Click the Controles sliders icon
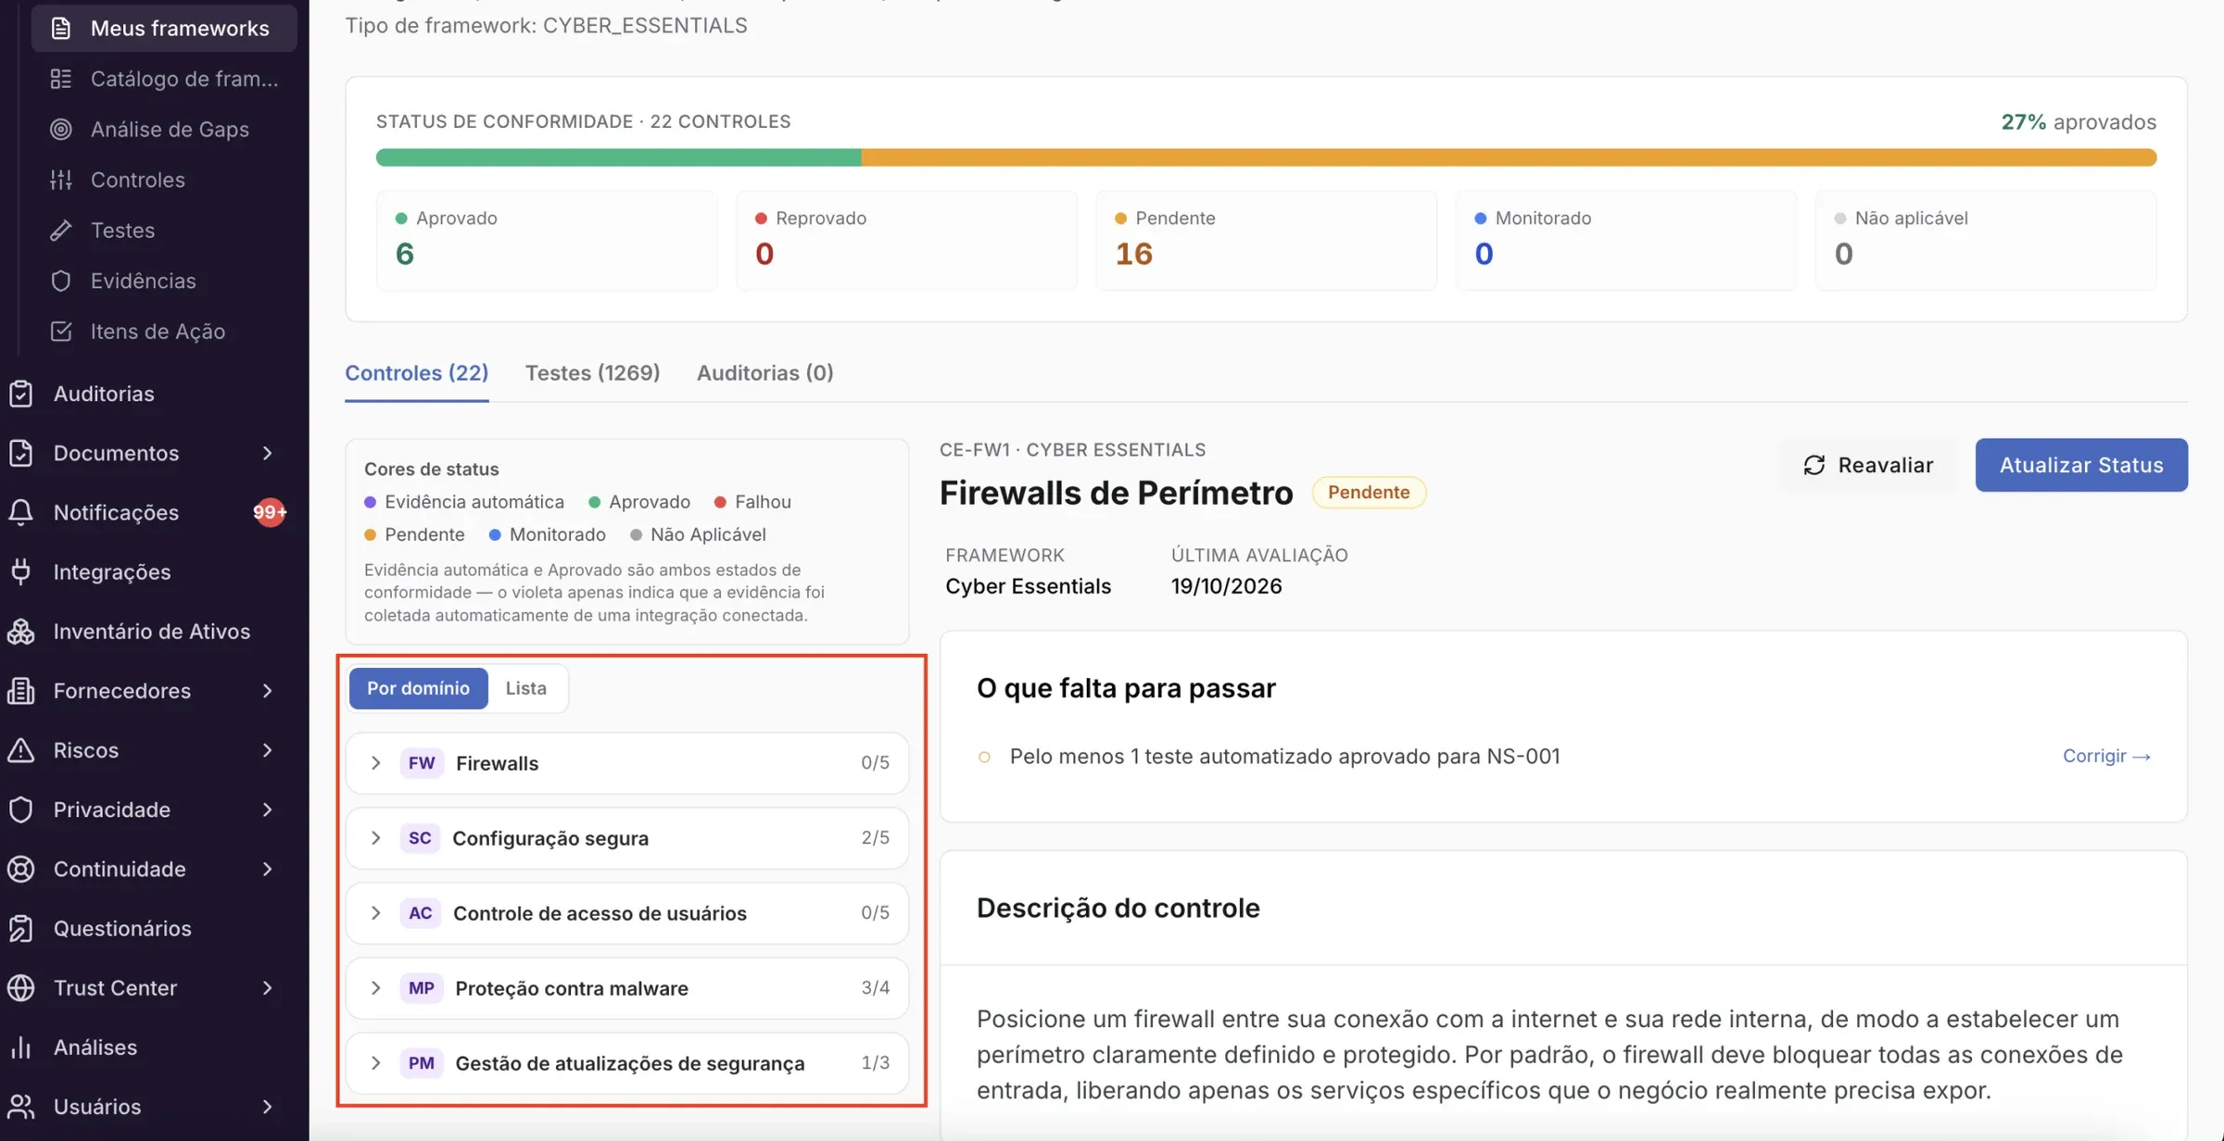 coord(61,180)
